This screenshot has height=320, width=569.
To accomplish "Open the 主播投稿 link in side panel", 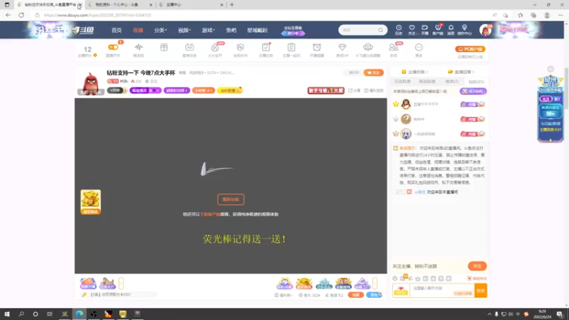I will [415, 72].
